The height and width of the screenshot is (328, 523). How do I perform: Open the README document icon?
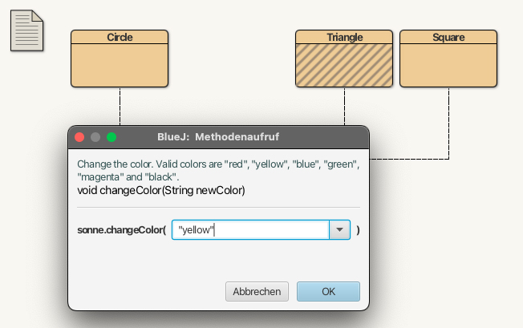click(26, 30)
